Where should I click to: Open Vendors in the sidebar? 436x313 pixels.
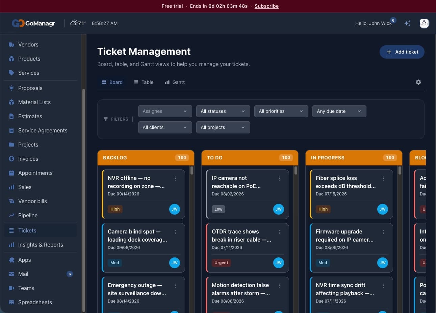tap(41, 44)
